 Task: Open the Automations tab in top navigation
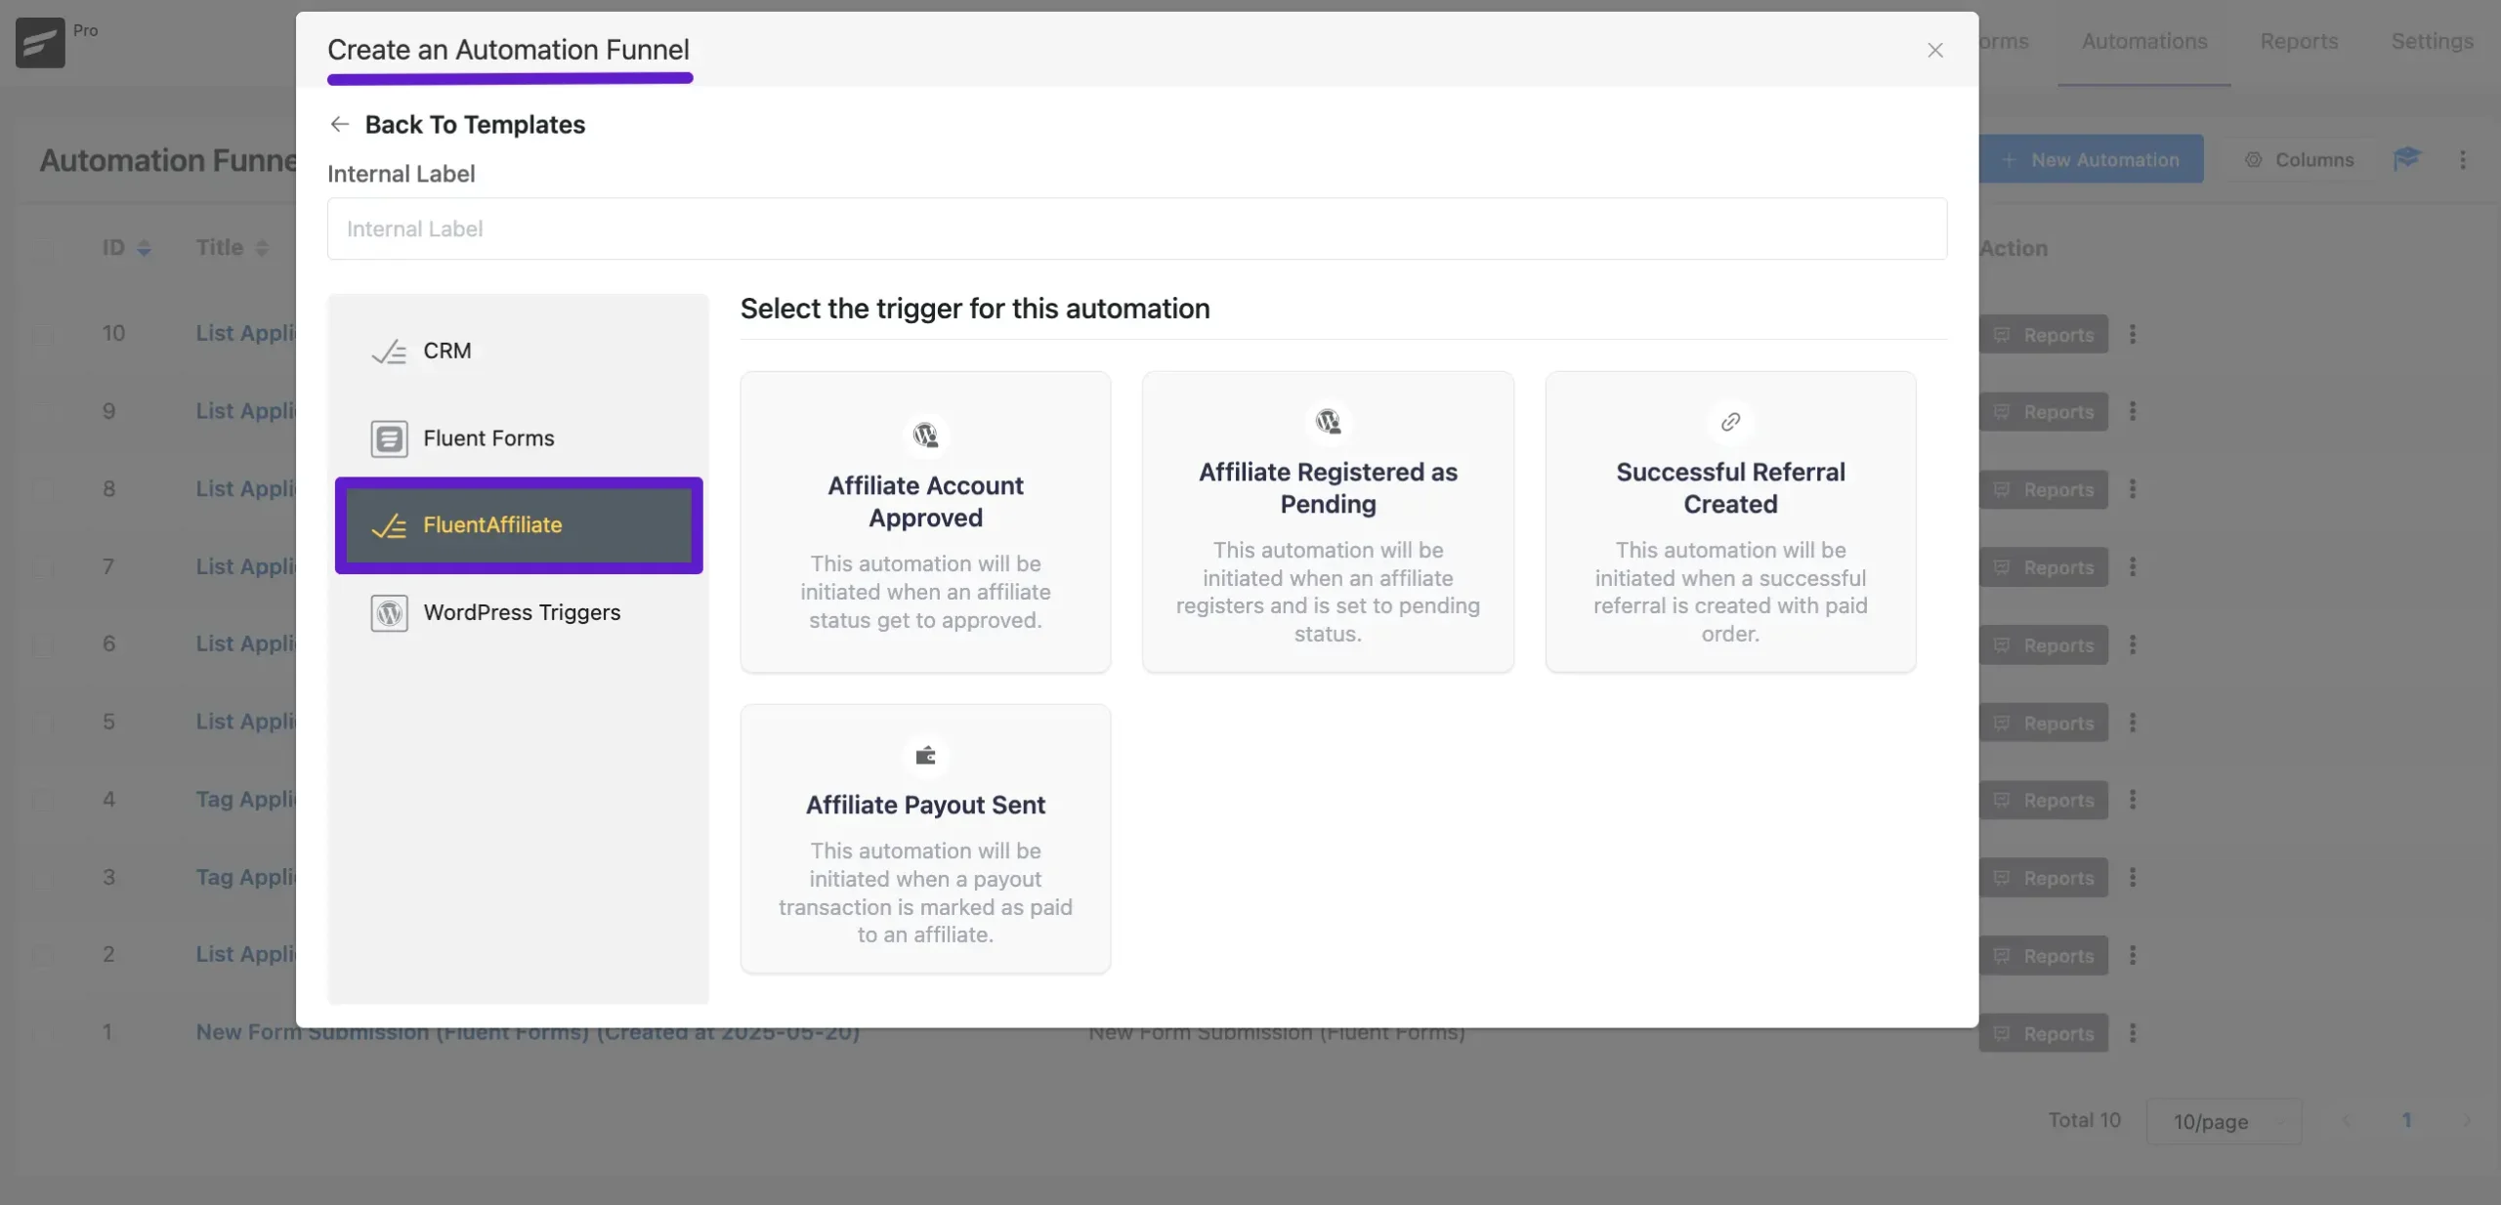click(2143, 41)
